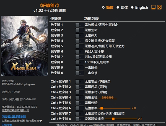
Task: Enable 无限药品 (背包) switch
Action: pyautogui.click(x=79, y=87)
